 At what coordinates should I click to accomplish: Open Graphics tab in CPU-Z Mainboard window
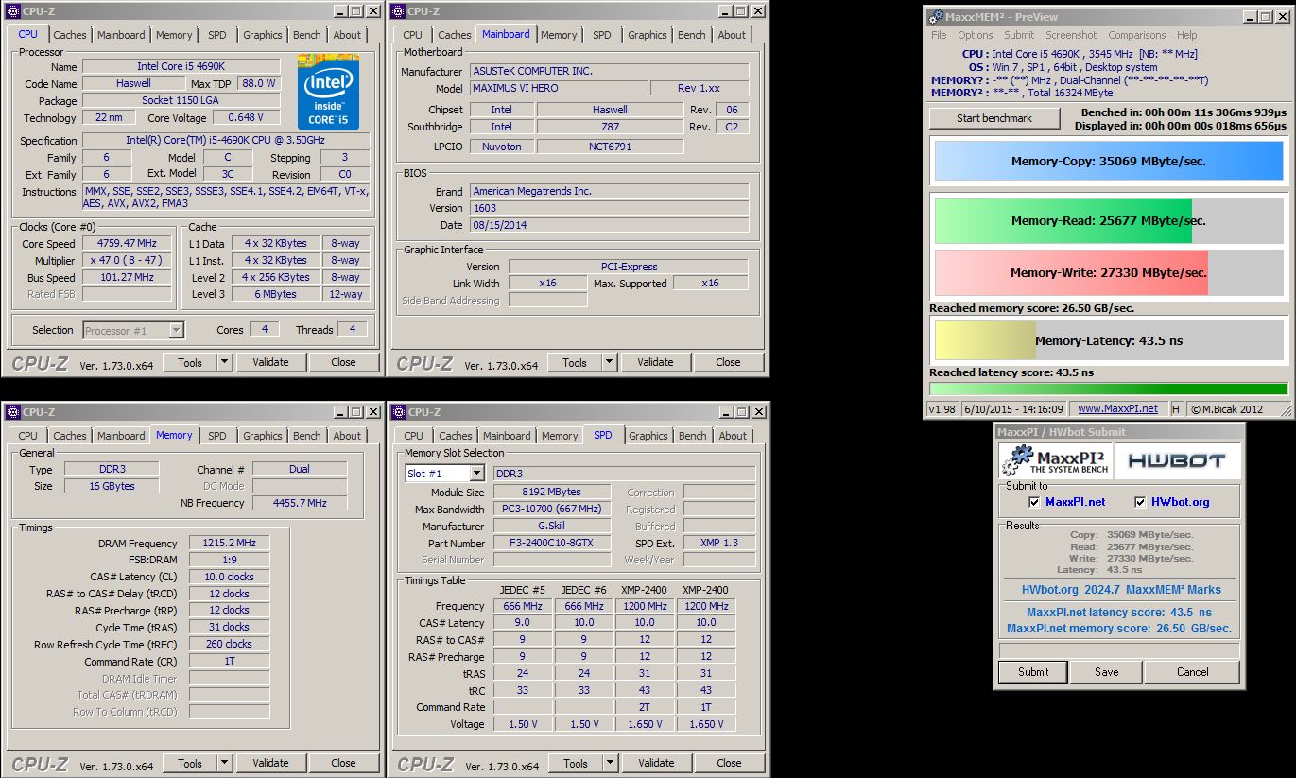pos(648,35)
